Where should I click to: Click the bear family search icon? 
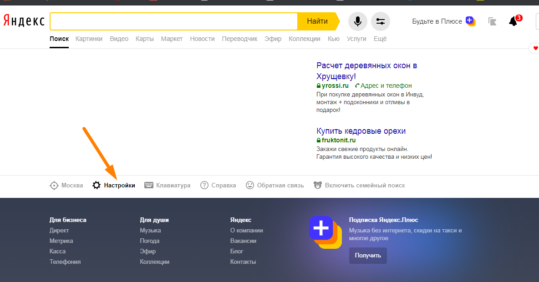pos(318,185)
